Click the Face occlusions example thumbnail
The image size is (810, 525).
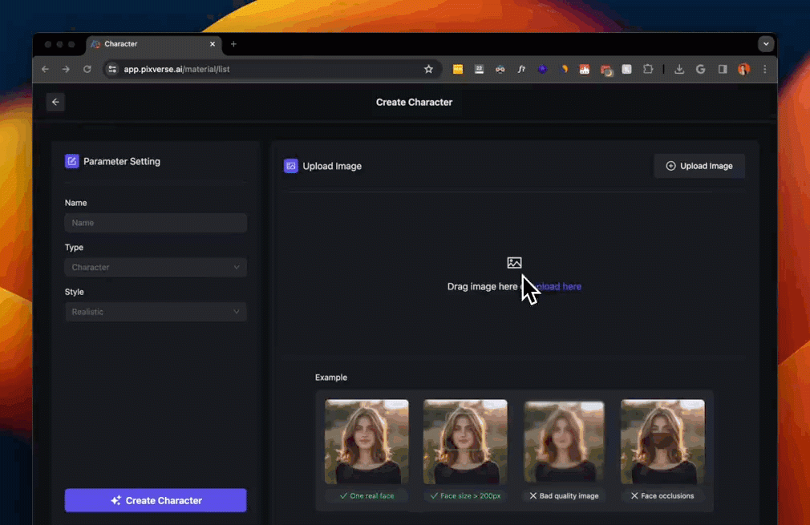click(x=662, y=442)
